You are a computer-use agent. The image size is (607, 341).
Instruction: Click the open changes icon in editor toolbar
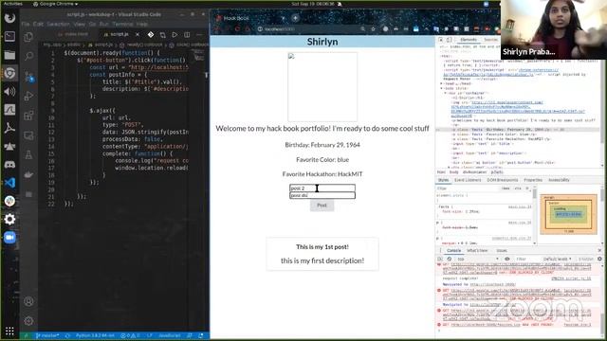pos(162,34)
